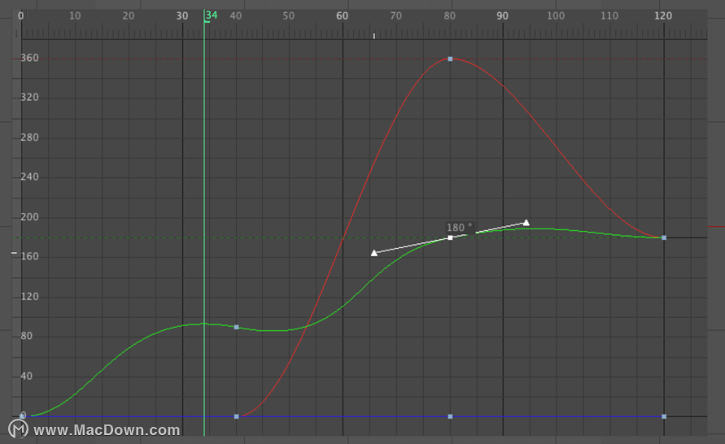Click the green F-curve near frame 20

(129, 347)
